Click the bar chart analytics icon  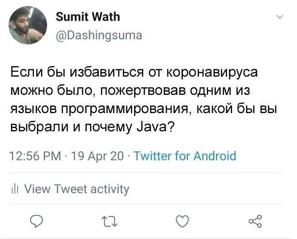14,189
